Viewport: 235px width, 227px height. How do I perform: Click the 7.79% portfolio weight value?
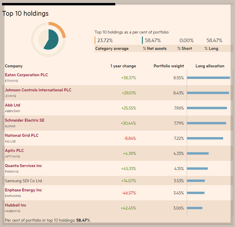tap(179, 123)
